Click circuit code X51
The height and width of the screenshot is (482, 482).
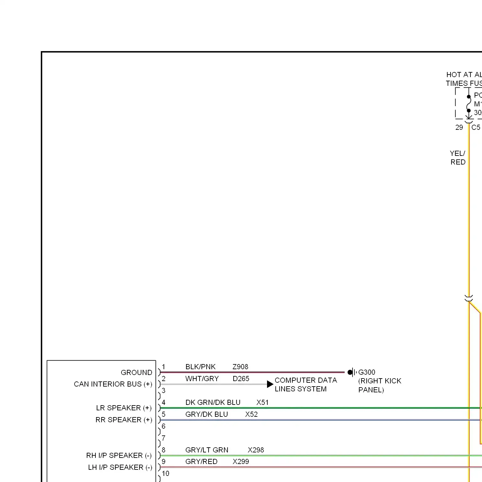point(262,402)
